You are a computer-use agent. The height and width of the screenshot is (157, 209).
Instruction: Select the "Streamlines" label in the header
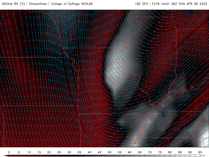(38, 4)
